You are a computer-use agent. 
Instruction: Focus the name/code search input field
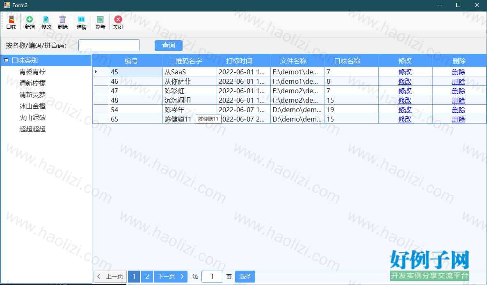coord(109,45)
